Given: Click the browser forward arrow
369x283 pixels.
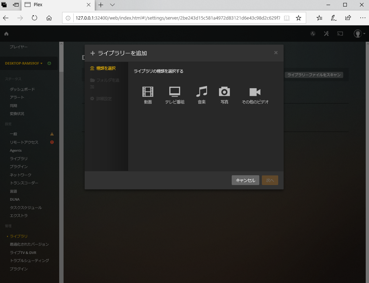Looking at the screenshot, I should [x=20, y=18].
